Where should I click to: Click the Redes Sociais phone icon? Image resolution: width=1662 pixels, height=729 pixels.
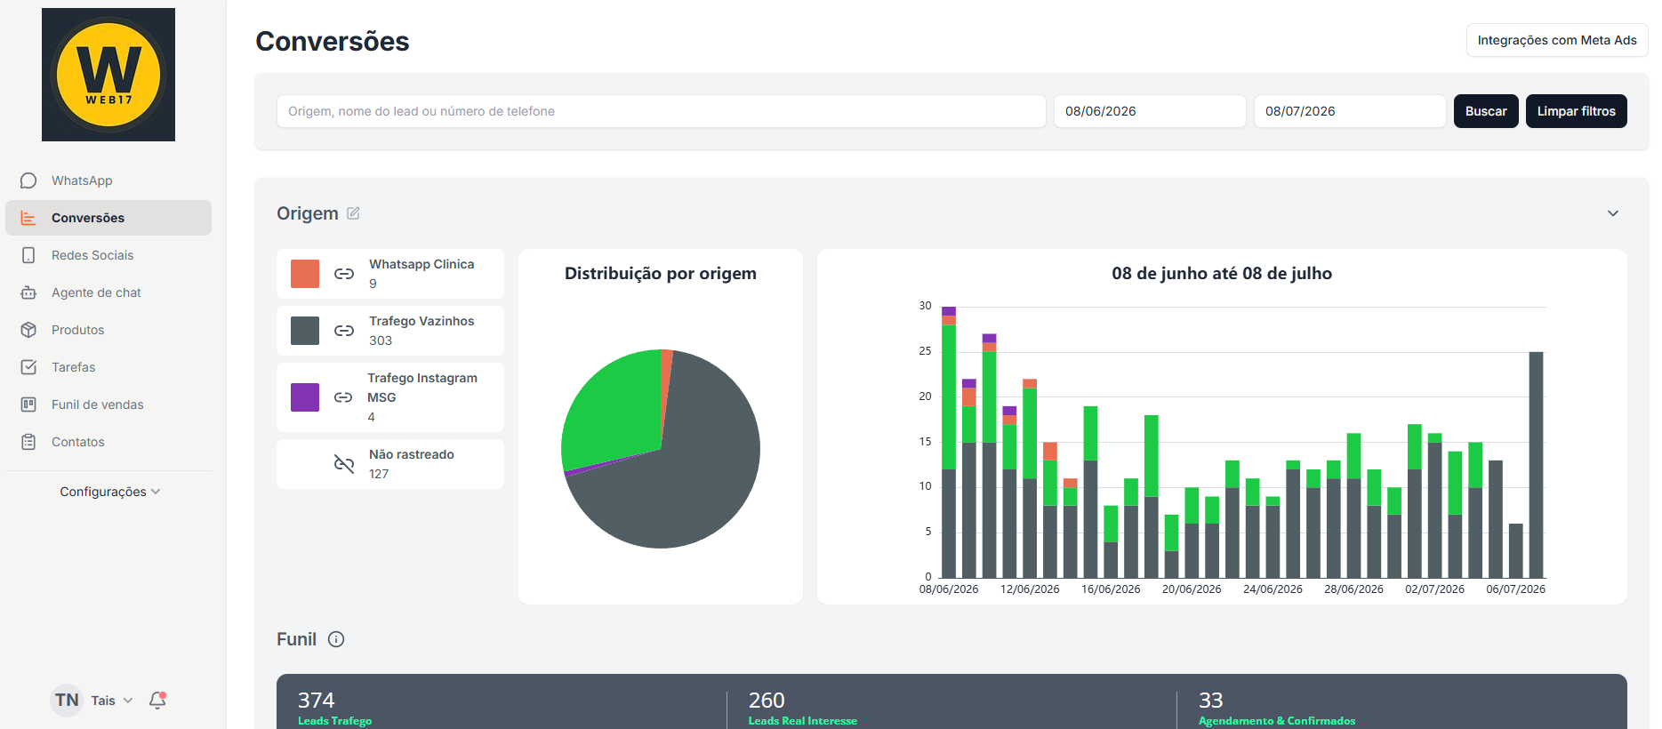(28, 255)
